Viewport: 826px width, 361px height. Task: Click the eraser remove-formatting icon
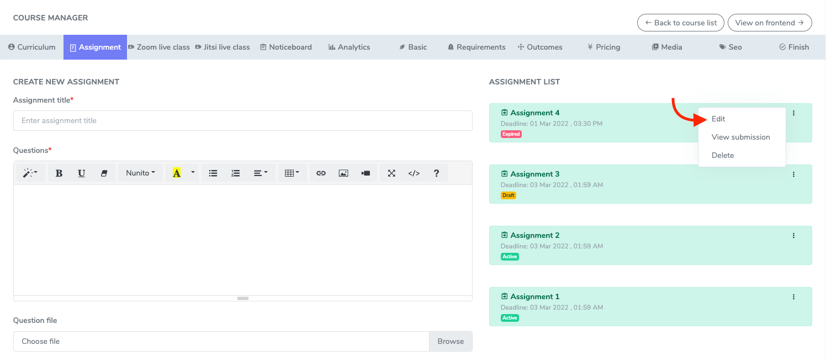point(104,173)
